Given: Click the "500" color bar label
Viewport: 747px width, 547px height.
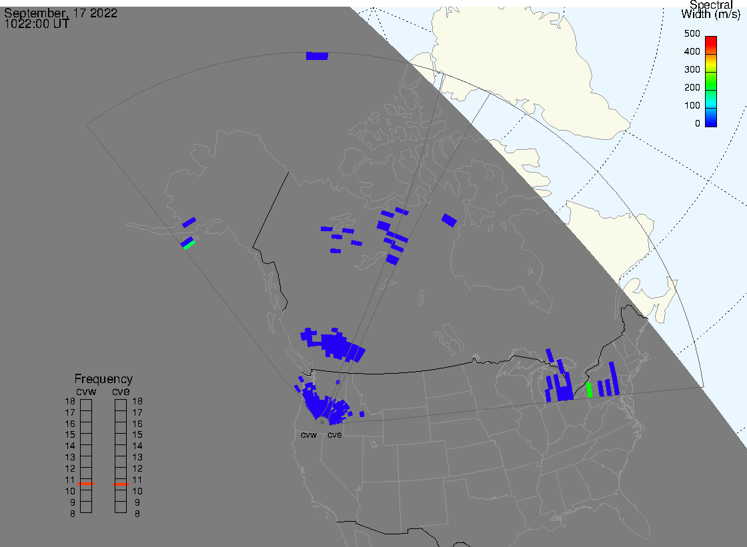Looking at the screenshot, I should point(692,33).
